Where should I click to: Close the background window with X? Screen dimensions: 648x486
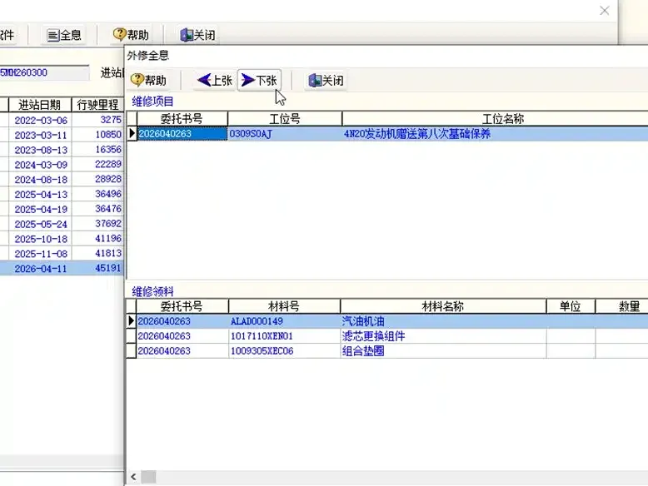point(604,11)
